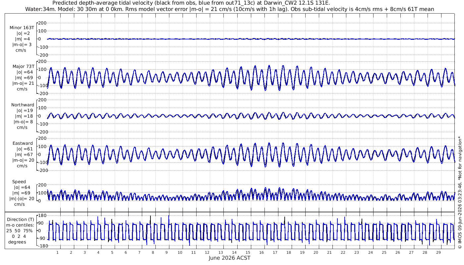Click day 8 tick on the date axis
The width and height of the screenshot is (464, 265).
153,252
